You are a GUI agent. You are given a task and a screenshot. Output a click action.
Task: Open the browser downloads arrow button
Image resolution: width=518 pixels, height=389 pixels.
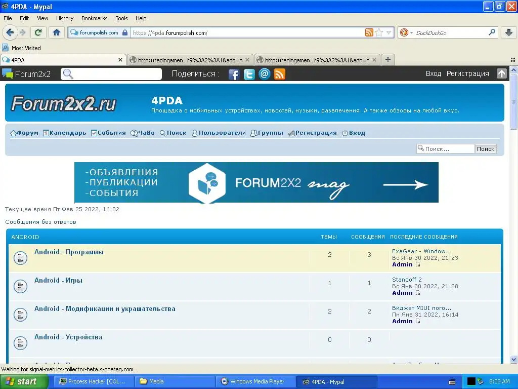(x=509, y=32)
